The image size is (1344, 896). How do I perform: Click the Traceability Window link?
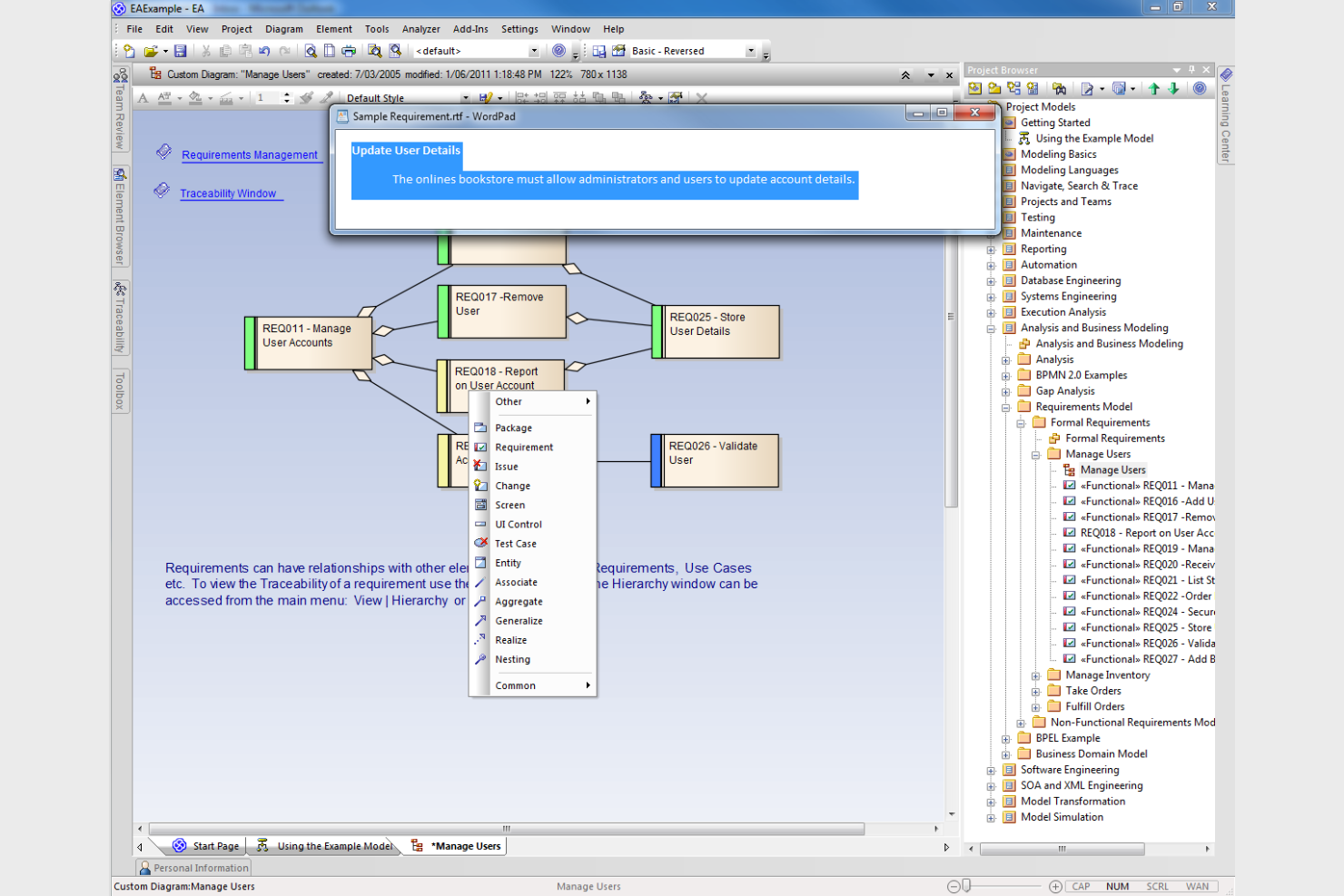(230, 193)
